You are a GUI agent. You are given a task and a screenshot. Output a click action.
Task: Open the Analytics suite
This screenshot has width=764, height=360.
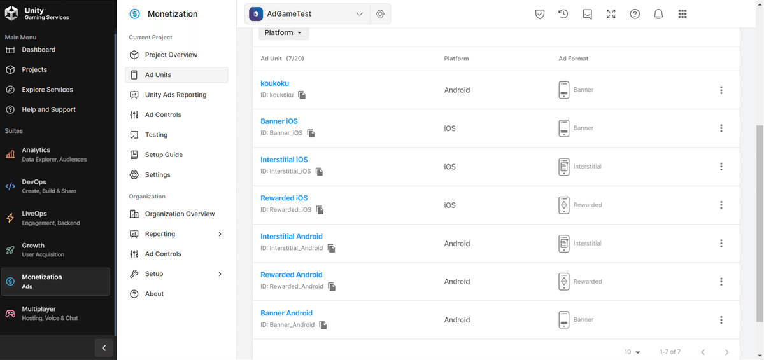[x=55, y=155]
